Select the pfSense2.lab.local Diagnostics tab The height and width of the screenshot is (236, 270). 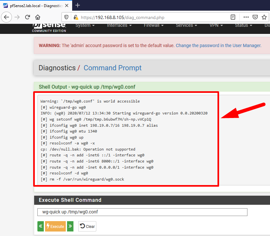(36, 6)
